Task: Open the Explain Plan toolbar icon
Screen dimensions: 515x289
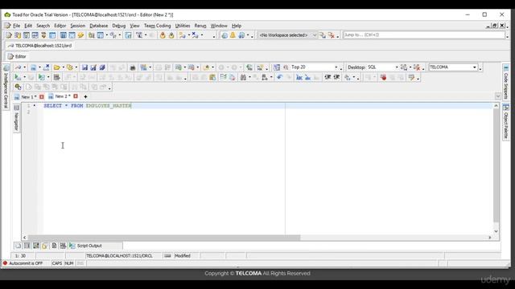Action: tap(56, 77)
